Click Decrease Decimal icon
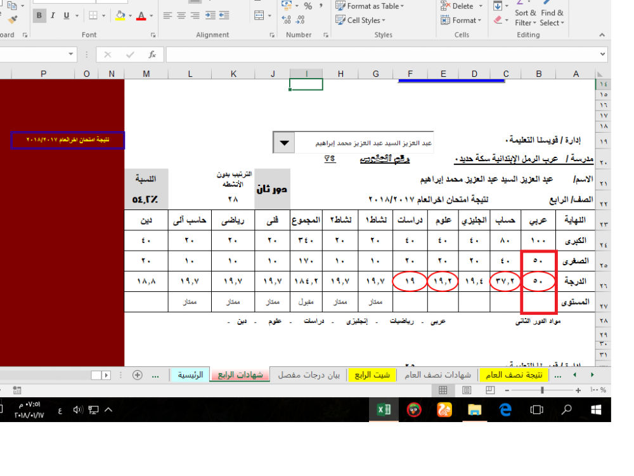The image size is (634, 476). 300,20
